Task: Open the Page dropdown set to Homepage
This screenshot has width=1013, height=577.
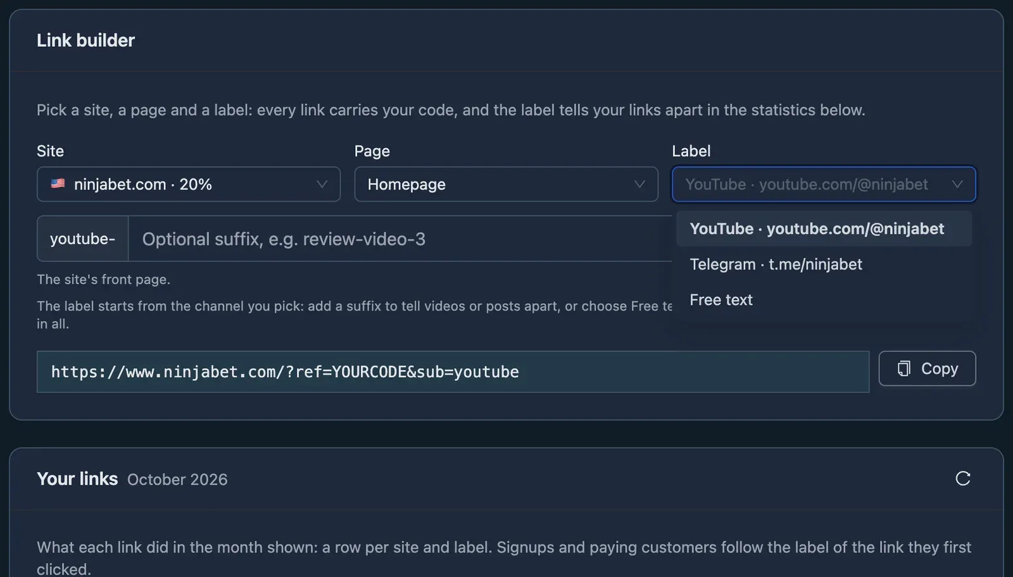Action: coord(506,184)
